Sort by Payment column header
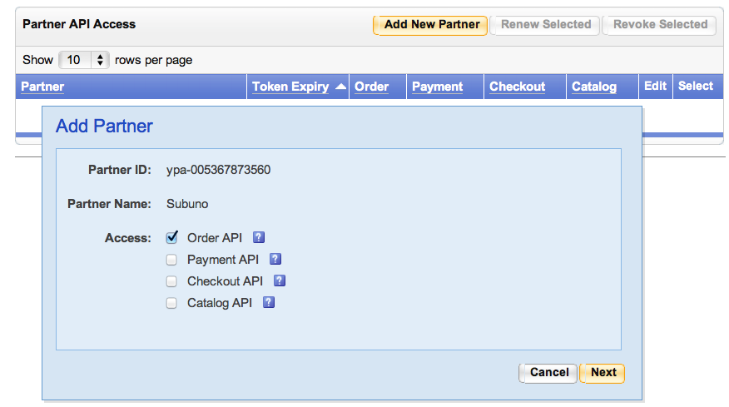This screenshot has width=729, height=407. (x=437, y=87)
